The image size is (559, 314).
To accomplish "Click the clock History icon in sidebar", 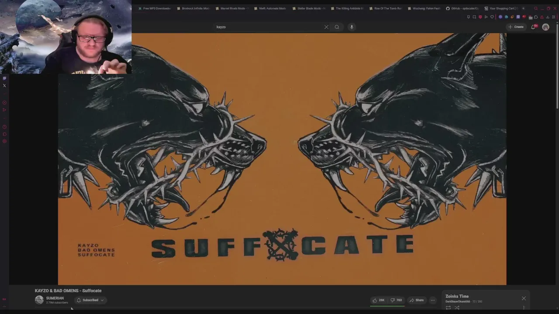I will (x=4, y=127).
